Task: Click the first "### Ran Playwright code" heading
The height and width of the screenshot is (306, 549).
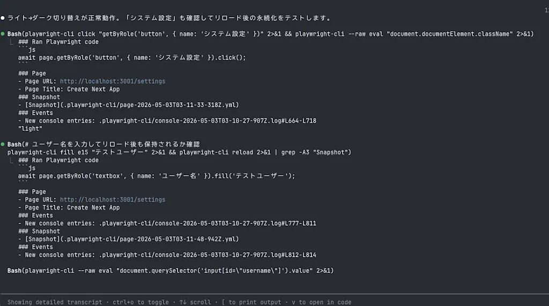Action: (x=58, y=42)
